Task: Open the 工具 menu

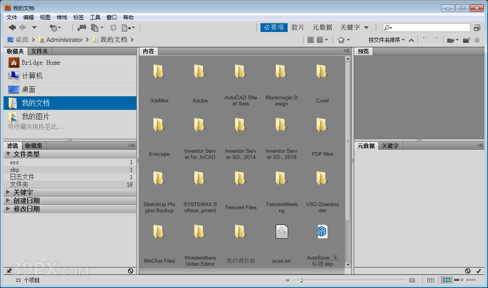Action: [95, 17]
